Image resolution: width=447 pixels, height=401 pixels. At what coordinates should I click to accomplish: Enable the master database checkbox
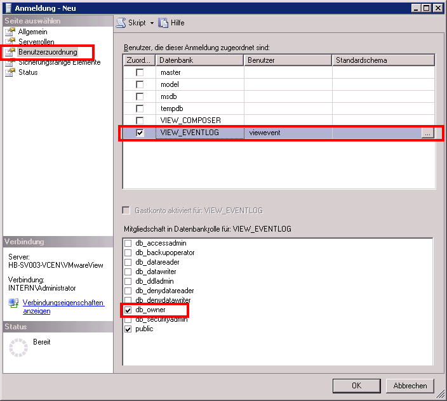click(x=140, y=72)
